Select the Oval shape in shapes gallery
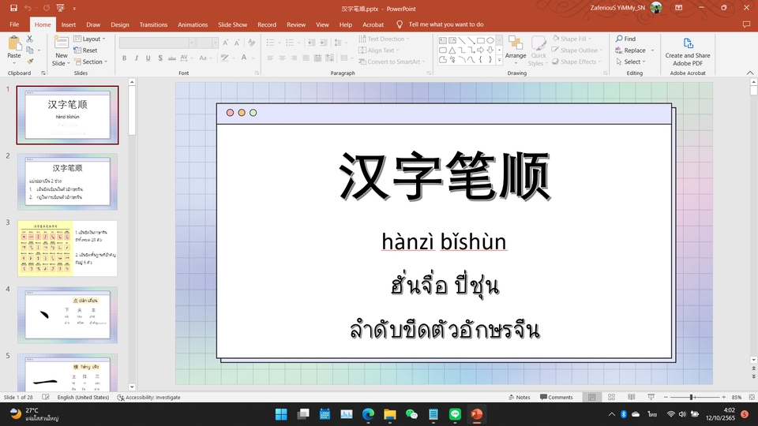758x426 pixels. (490, 40)
